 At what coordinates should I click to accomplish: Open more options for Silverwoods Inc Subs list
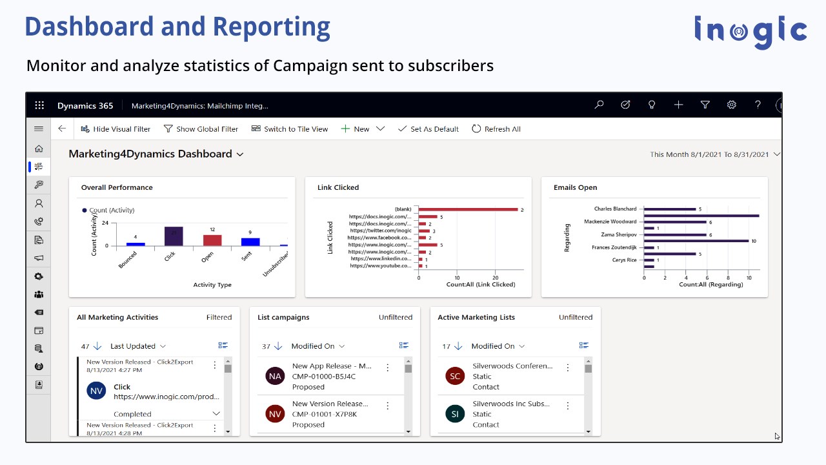coord(568,406)
